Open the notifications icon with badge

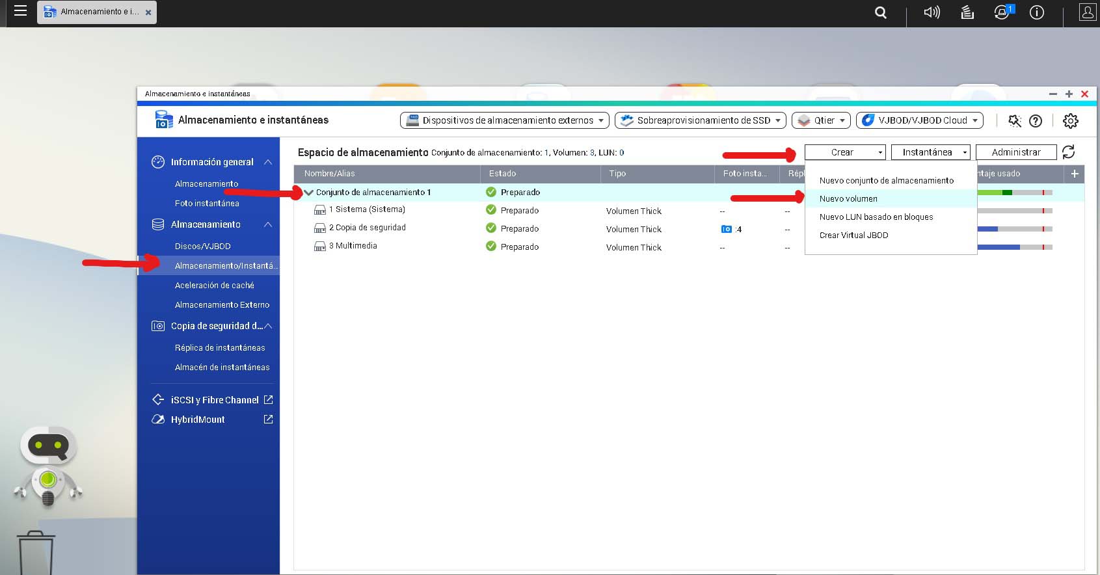1002,12
